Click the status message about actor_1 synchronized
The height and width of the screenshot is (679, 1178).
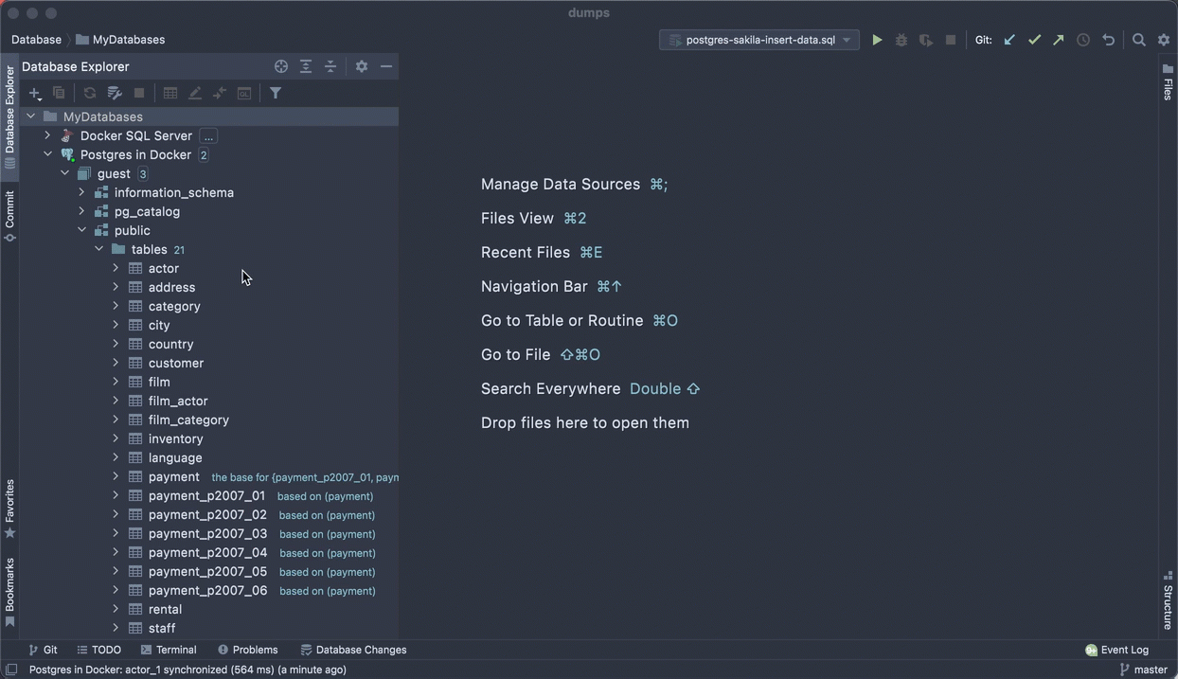187,670
